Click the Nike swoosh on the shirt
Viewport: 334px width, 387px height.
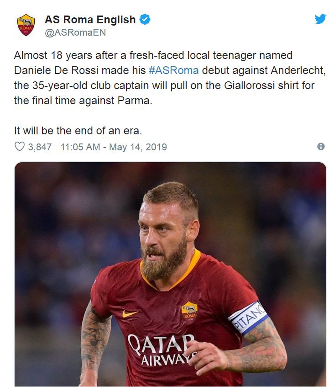coord(130,313)
